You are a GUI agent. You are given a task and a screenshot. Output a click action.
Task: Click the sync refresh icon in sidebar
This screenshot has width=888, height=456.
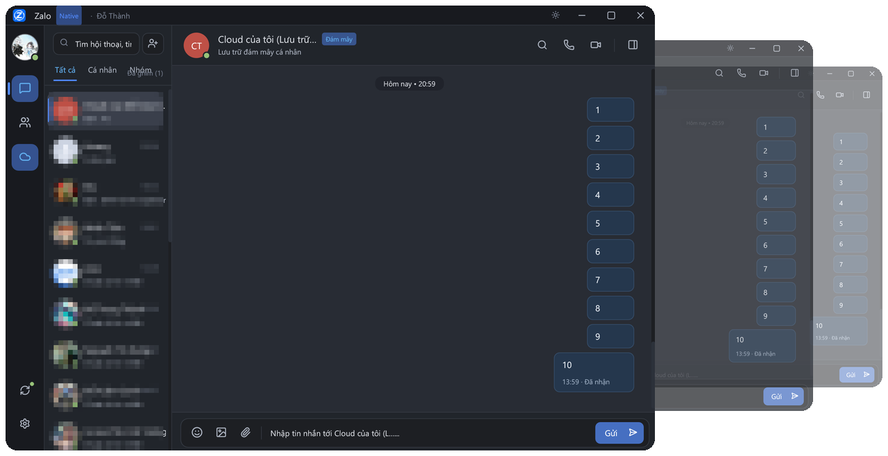25,390
